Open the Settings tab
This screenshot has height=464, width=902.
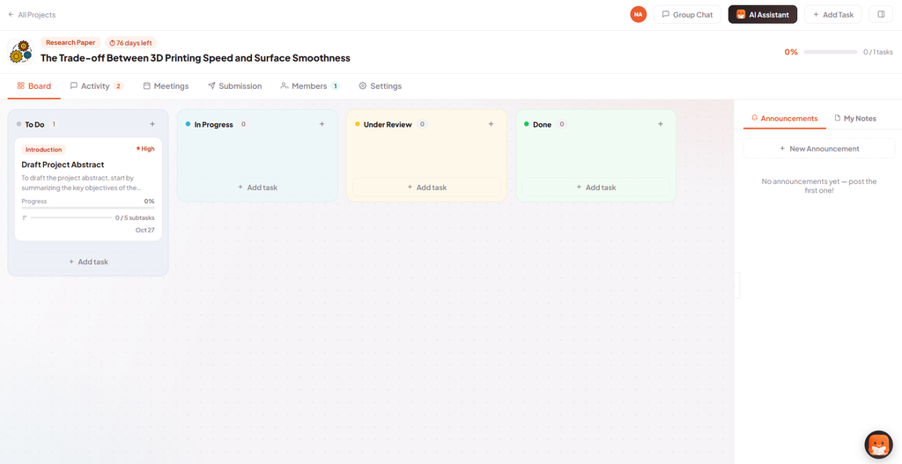(x=381, y=86)
